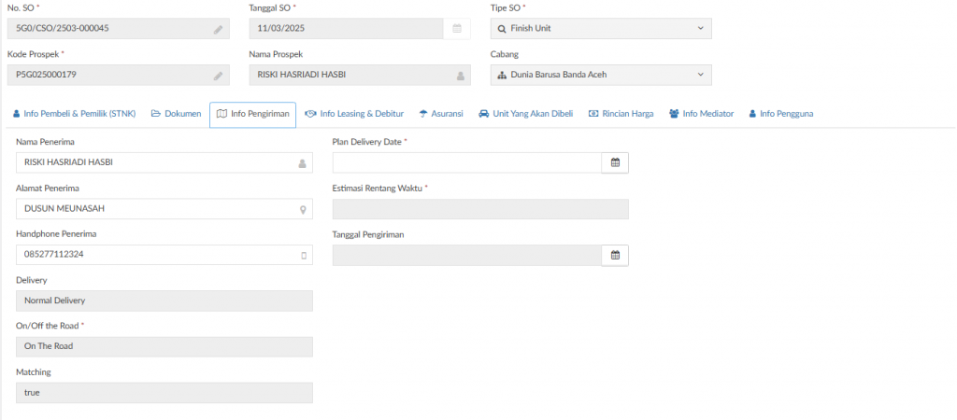The image size is (957, 420).
Task: Click person icon in Nama Penerima field
Action: [x=302, y=163]
